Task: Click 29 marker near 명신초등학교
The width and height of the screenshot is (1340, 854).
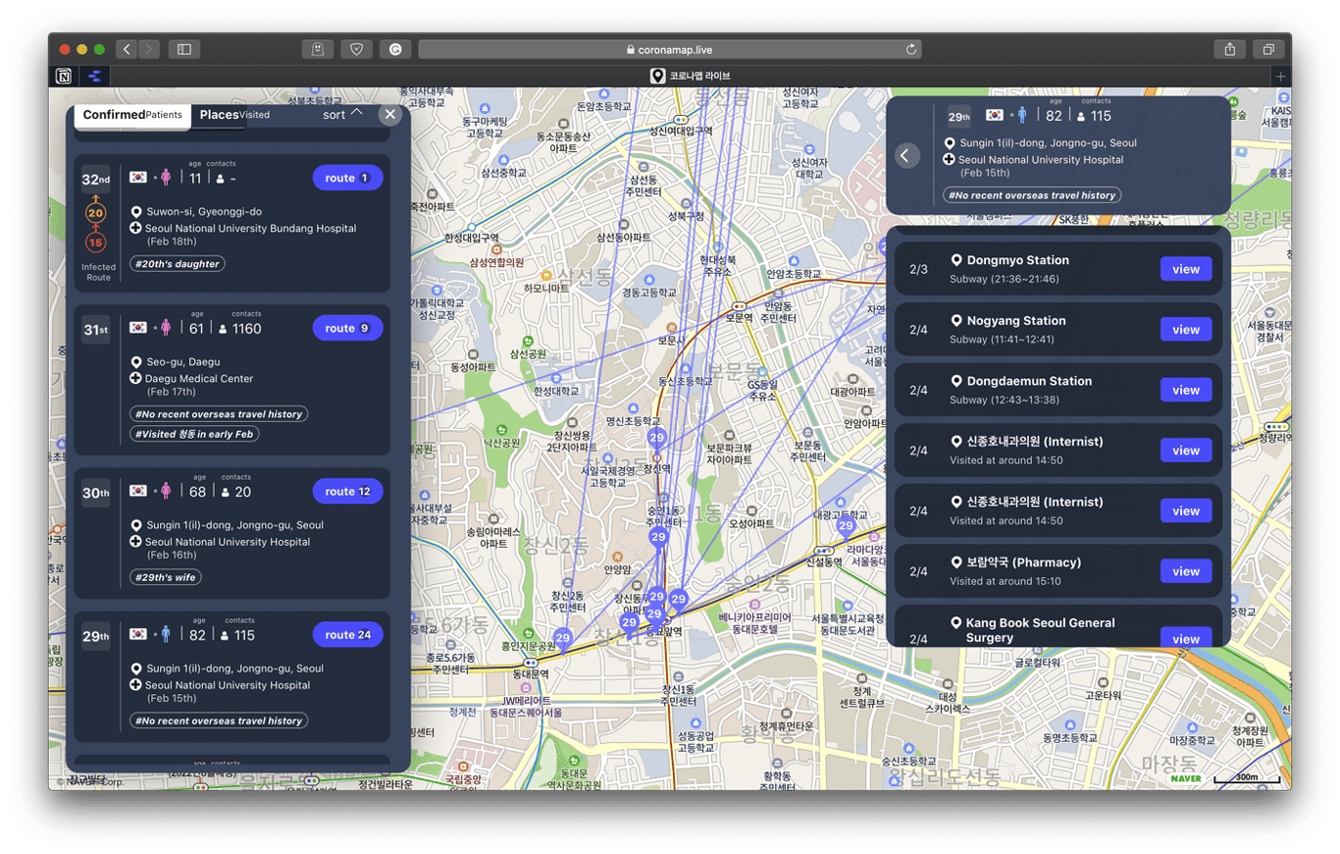Action: pos(657,439)
